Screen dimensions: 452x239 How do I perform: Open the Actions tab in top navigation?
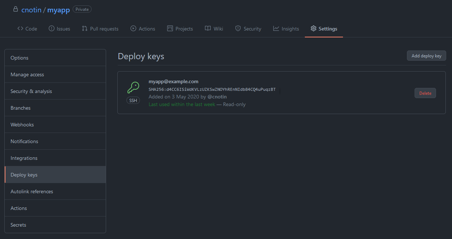(143, 29)
